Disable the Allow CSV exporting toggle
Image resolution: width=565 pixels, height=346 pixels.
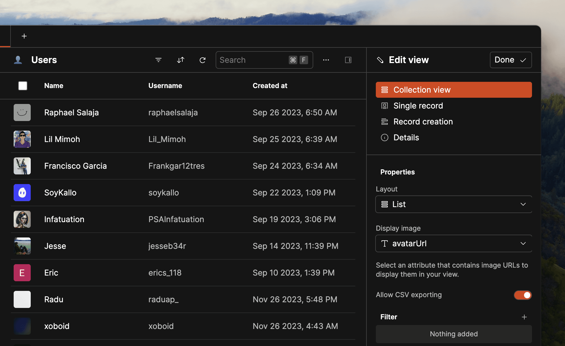(x=523, y=295)
